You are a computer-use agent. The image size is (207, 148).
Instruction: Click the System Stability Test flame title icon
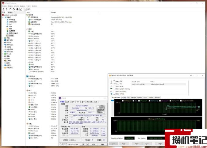pos(110,75)
